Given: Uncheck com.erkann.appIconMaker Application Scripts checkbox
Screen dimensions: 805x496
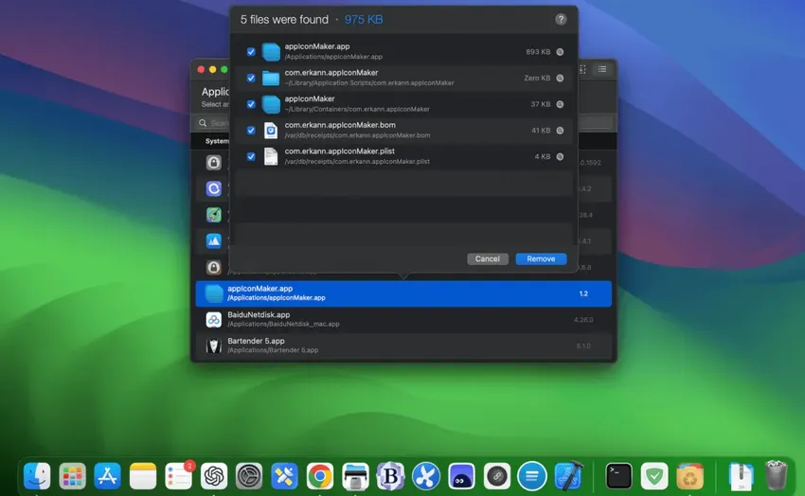Looking at the screenshot, I should pos(251,79).
